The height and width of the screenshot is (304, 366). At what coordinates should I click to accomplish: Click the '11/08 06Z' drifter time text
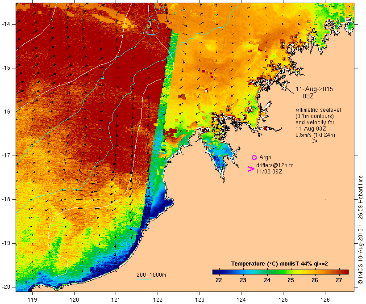click(x=269, y=171)
